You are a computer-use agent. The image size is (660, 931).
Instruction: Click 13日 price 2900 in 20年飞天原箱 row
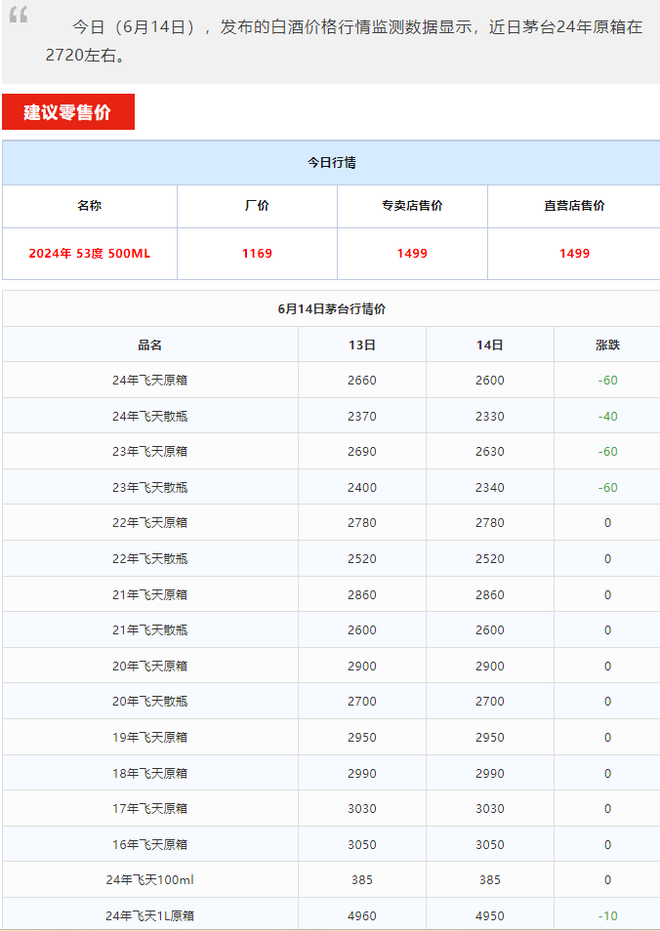click(362, 667)
